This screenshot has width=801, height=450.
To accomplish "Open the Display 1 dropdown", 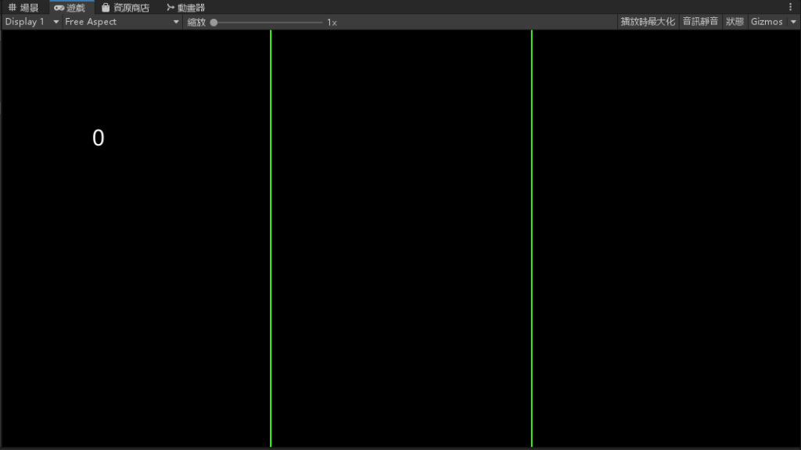I will (x=31, y=22).
